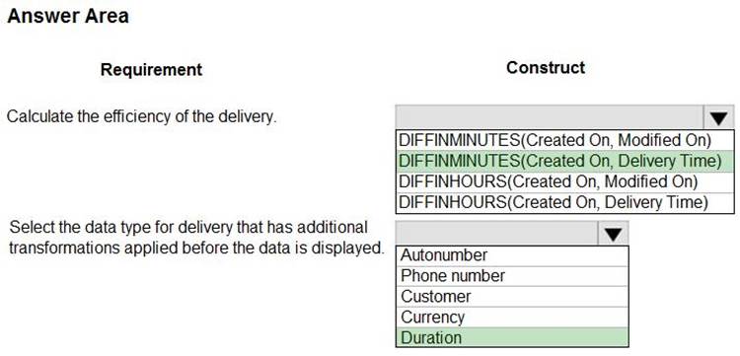
Task: Select the Autonumber data type
Action: point(512,255)
